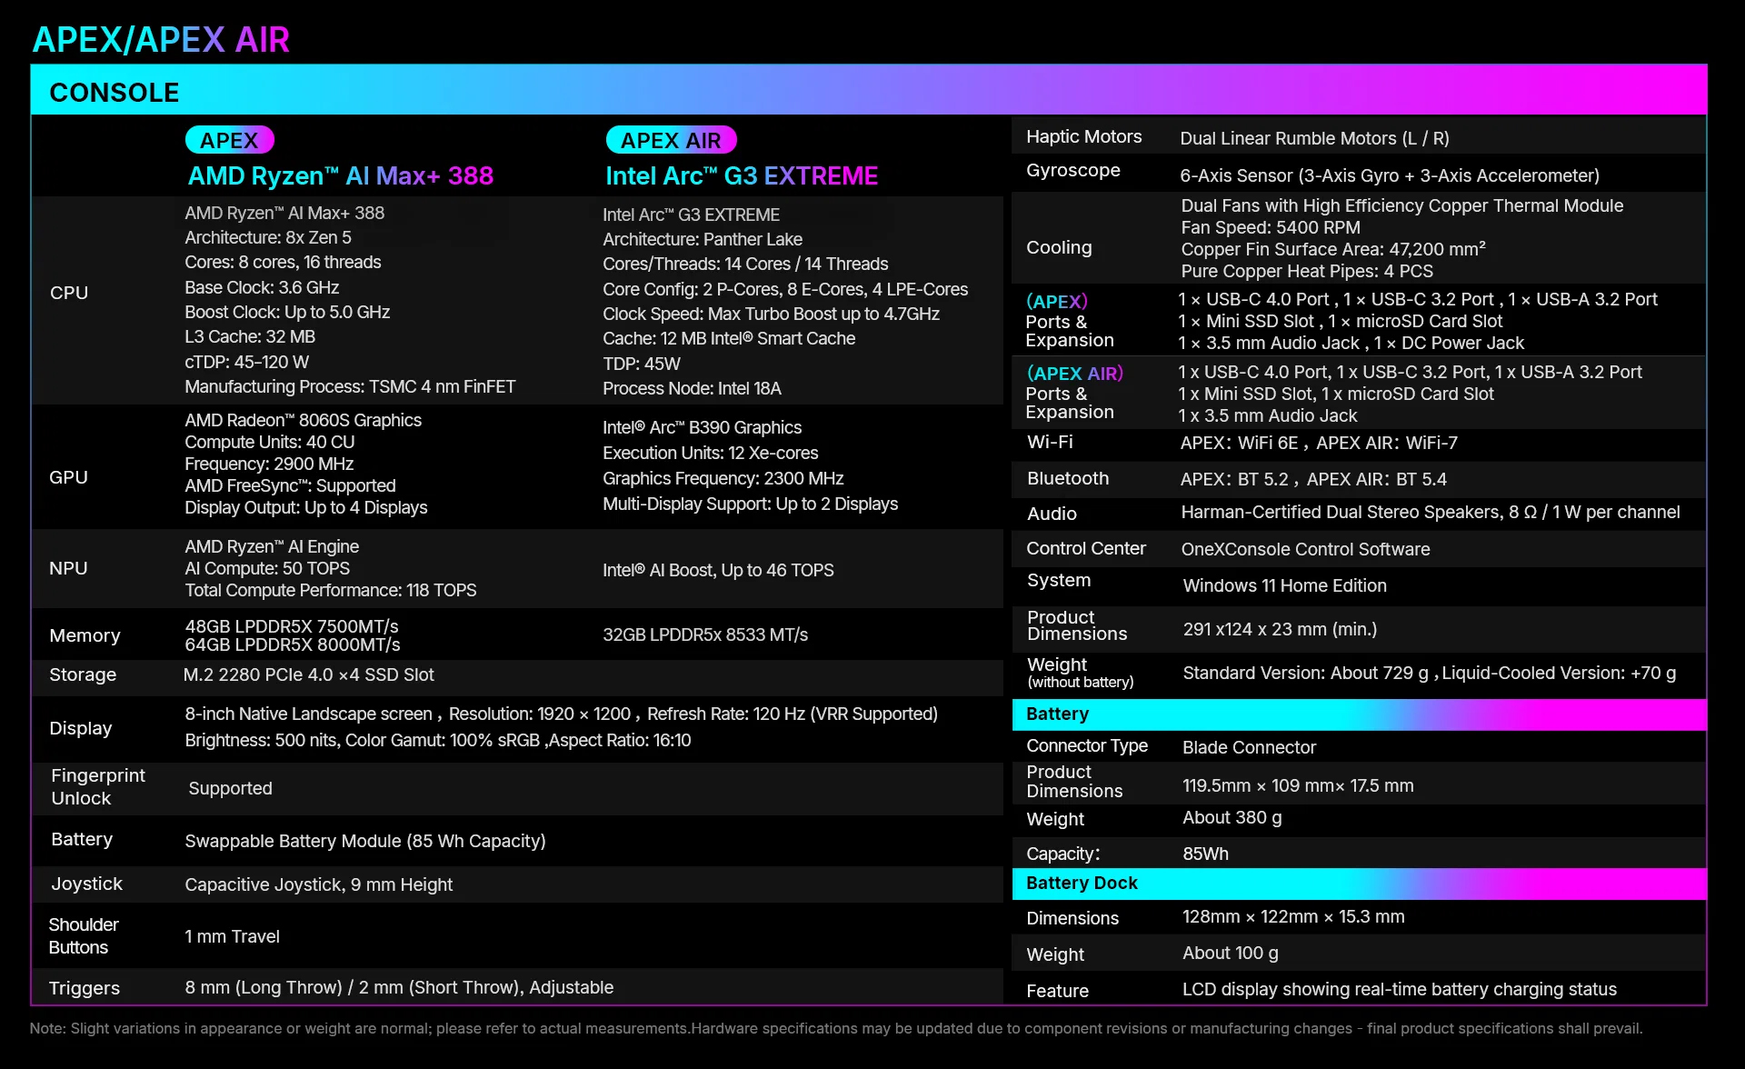Screen dimensions: 1745x1069
Task: Click the "Fingerprint Unlock" row label
Action: point(98,786)
